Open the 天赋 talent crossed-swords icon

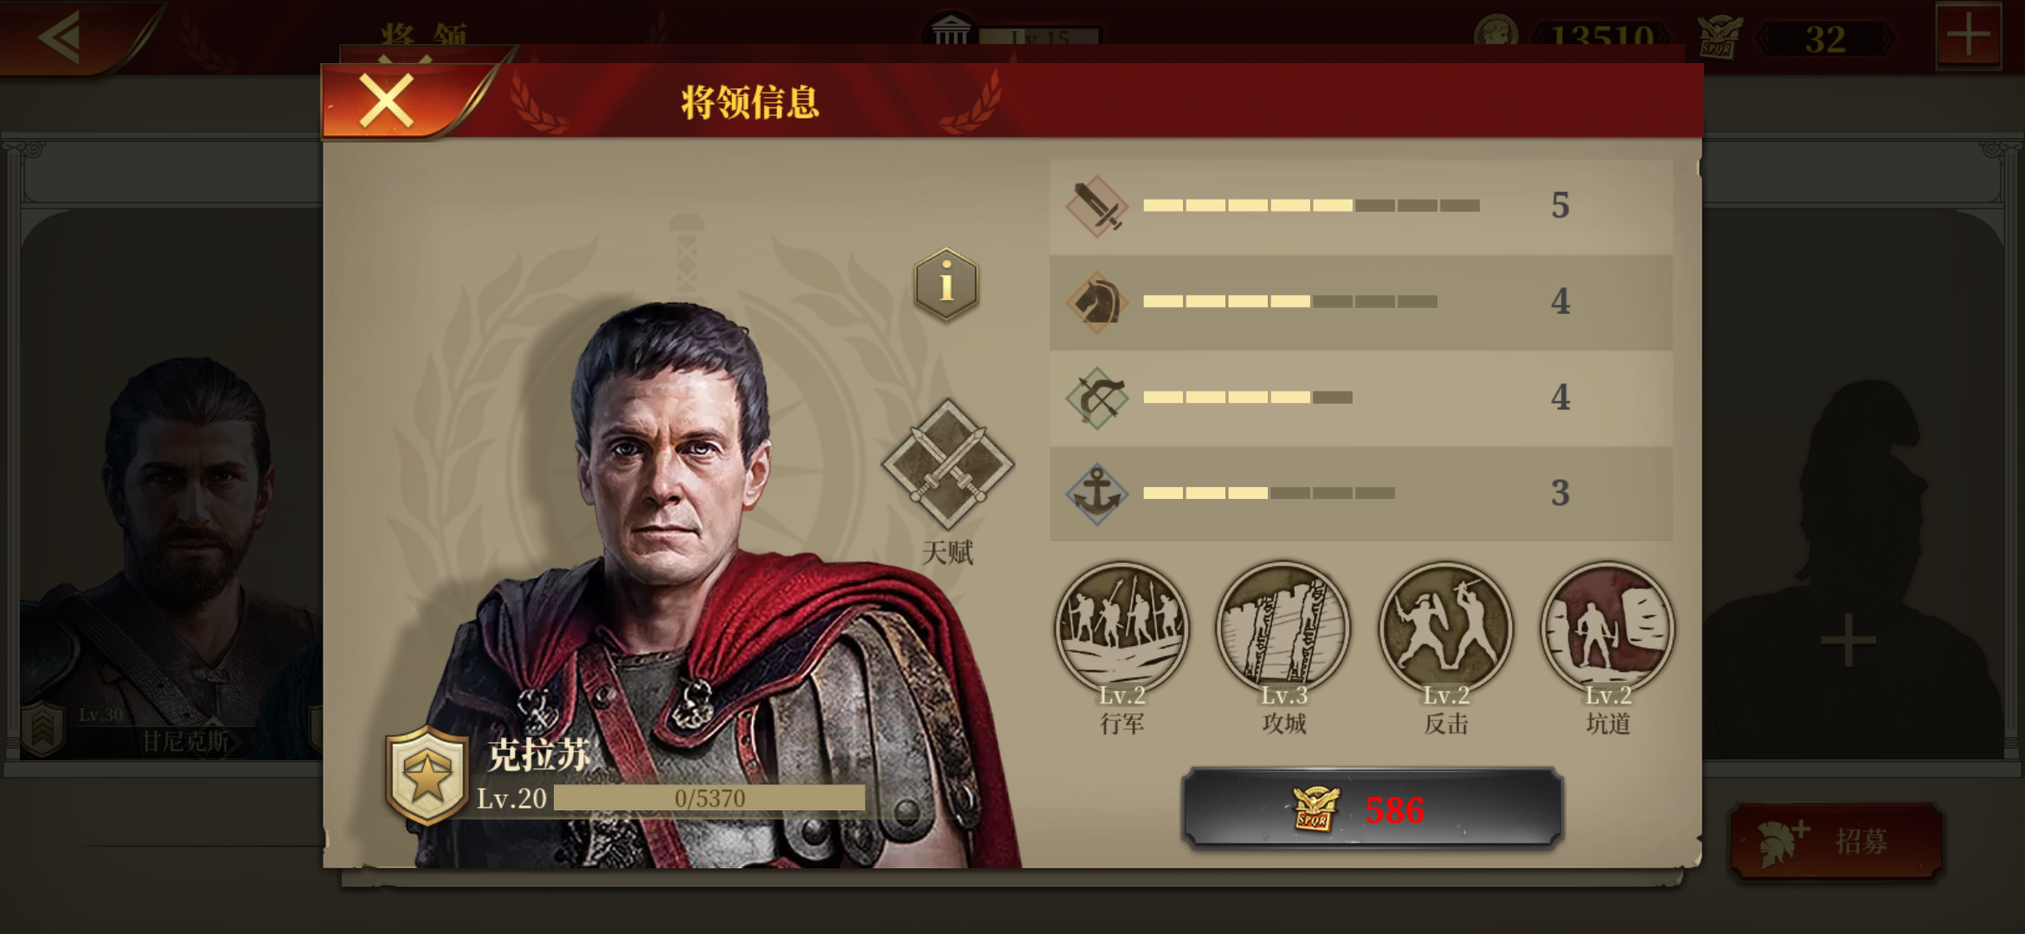(x=948, y=464)
